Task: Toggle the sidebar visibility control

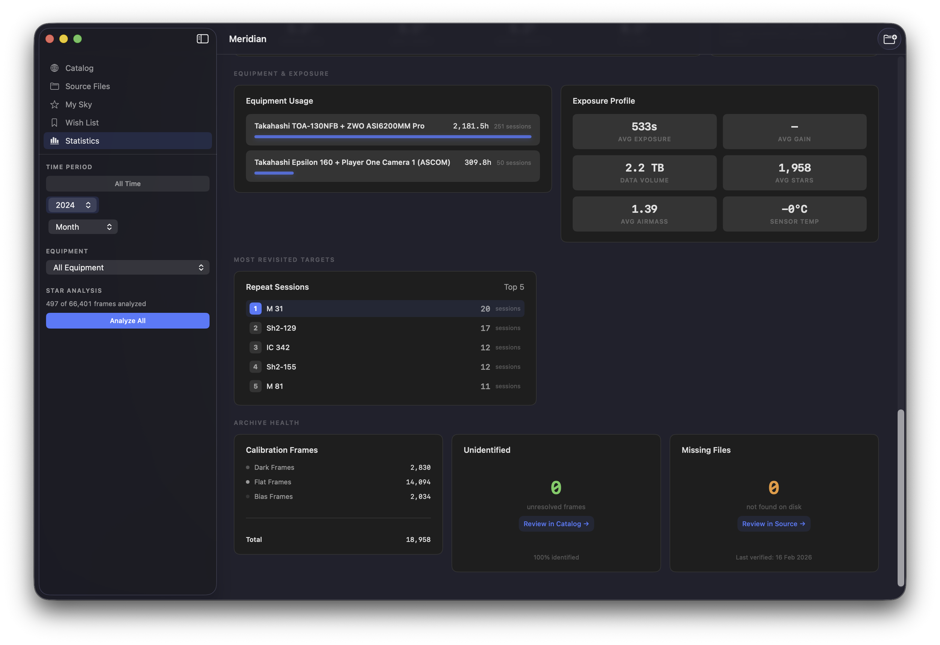Action: coord(202,39)
